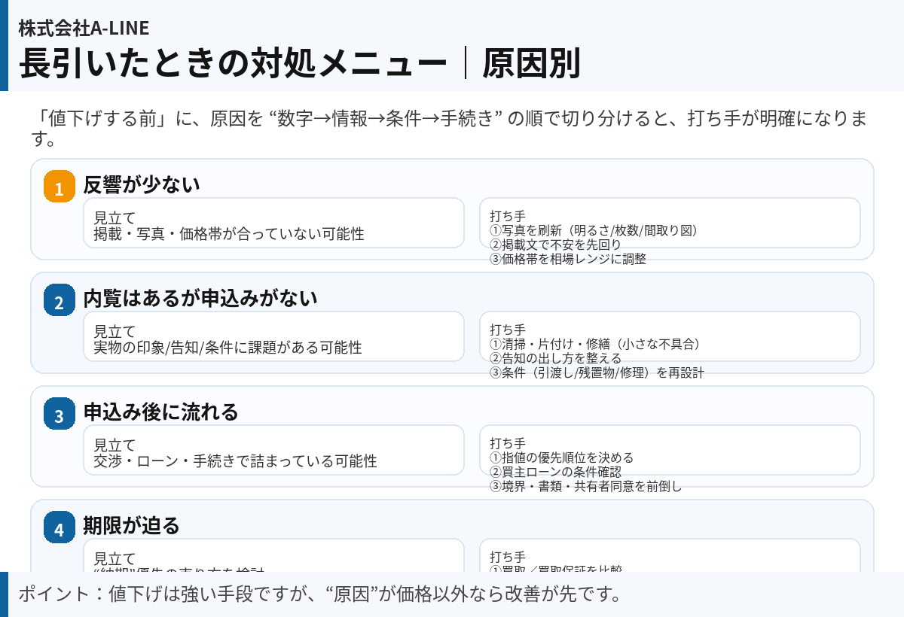904x617 pixels.
Task: Click the 見立て box about 掲載・写真・価格帯
Action: (x=273, y=223)
